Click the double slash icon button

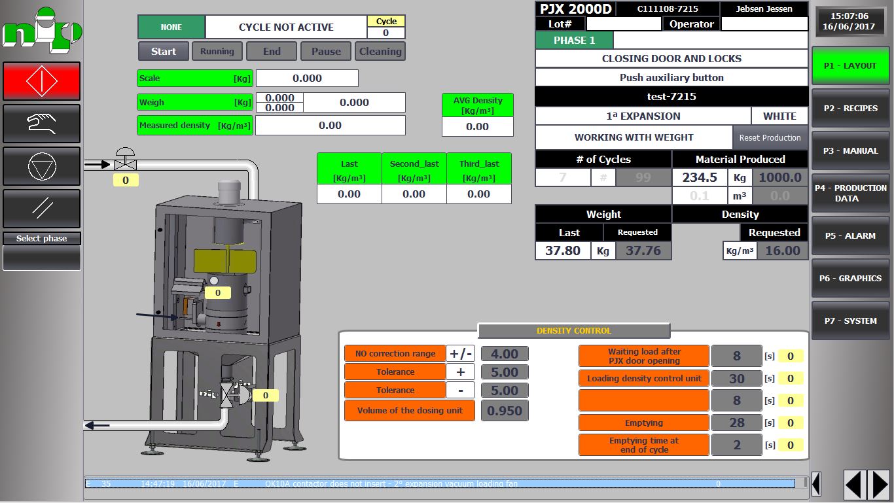point(42,209)
